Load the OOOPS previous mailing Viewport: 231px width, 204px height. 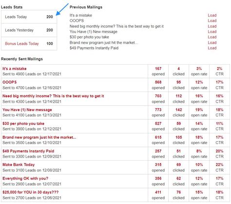(212, 21)
